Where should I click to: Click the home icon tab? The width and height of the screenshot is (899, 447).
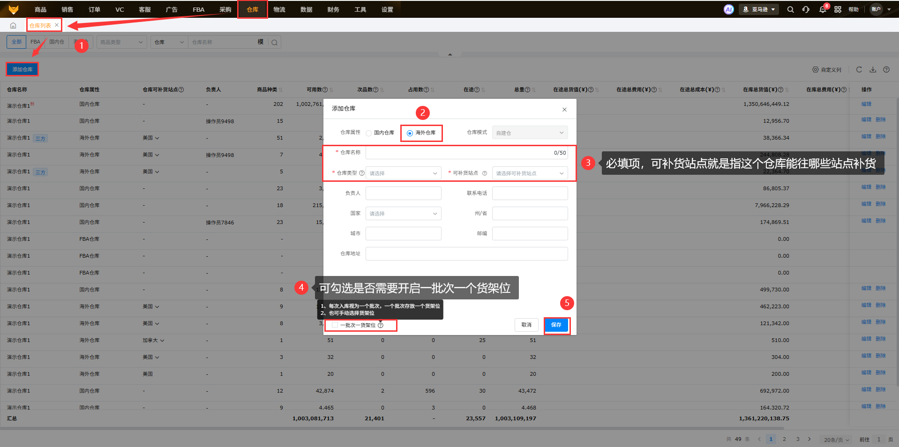click(13, 25)
